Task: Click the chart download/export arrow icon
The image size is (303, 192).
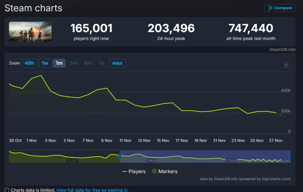Action: [x=286, y=64]
